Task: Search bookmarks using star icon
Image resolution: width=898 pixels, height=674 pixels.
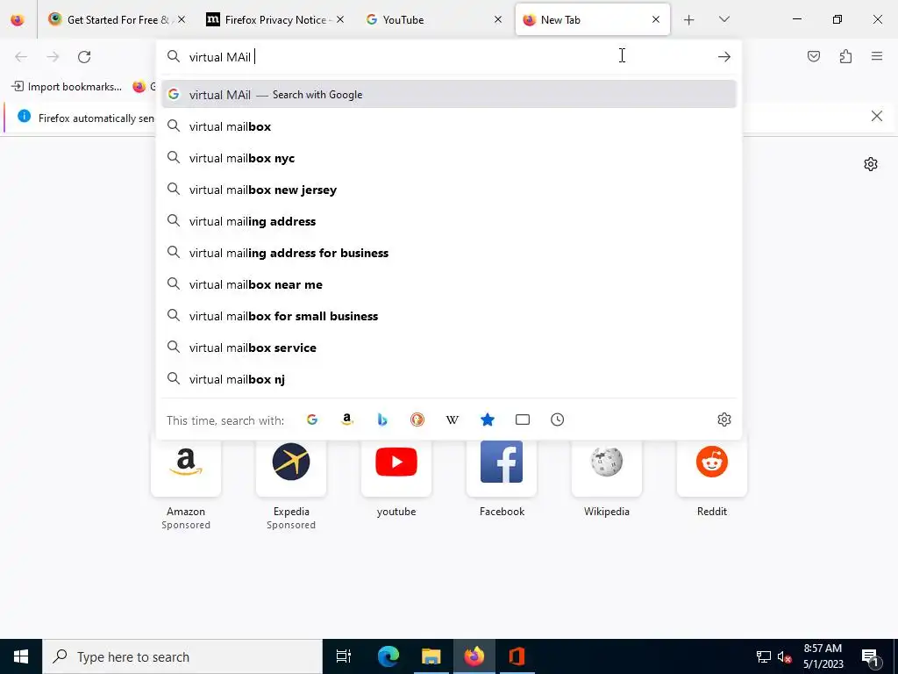Action: [488, 419]
